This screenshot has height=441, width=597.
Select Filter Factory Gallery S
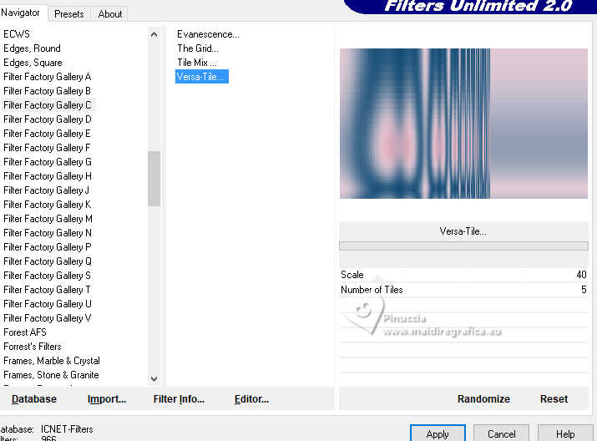48,276
